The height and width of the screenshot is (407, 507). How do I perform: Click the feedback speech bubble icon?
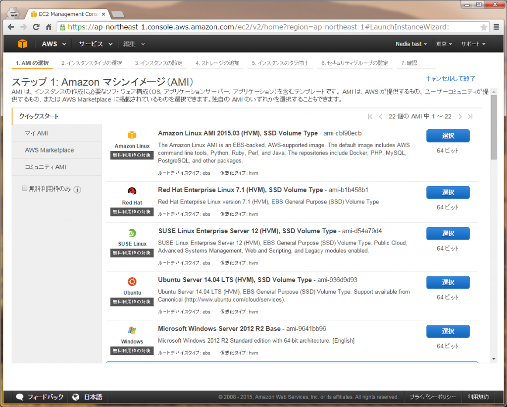(x=20, y=397)
